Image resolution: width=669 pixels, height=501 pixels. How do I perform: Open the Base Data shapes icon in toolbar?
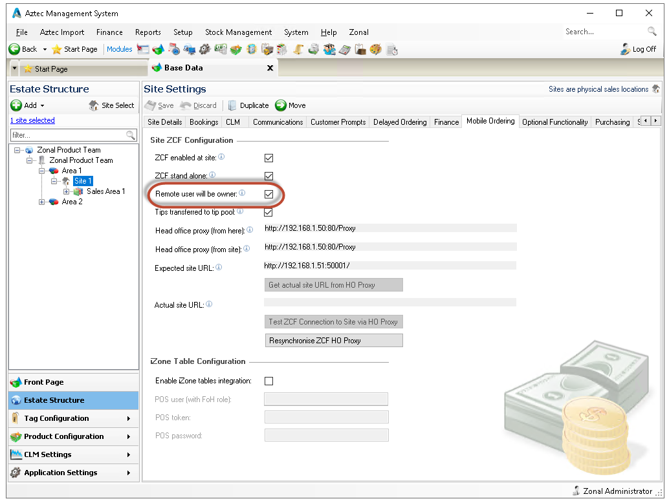click(158, 50)
